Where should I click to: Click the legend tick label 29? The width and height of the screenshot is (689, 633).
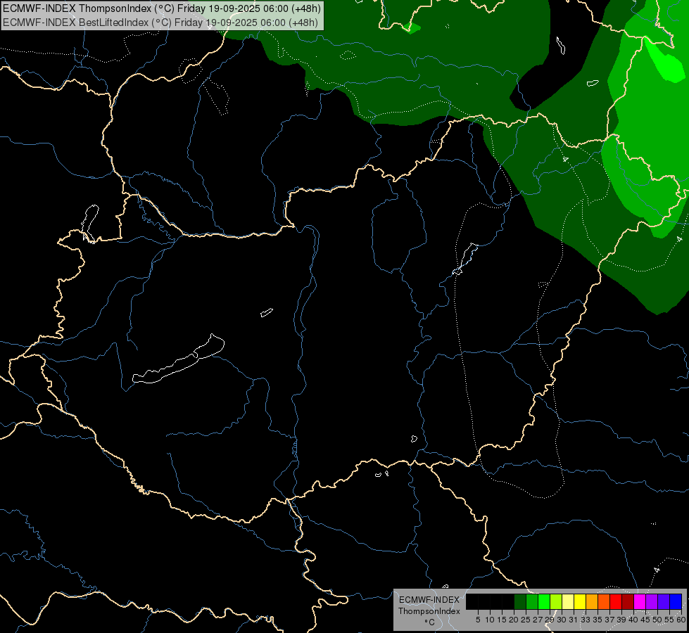(550, 620)
